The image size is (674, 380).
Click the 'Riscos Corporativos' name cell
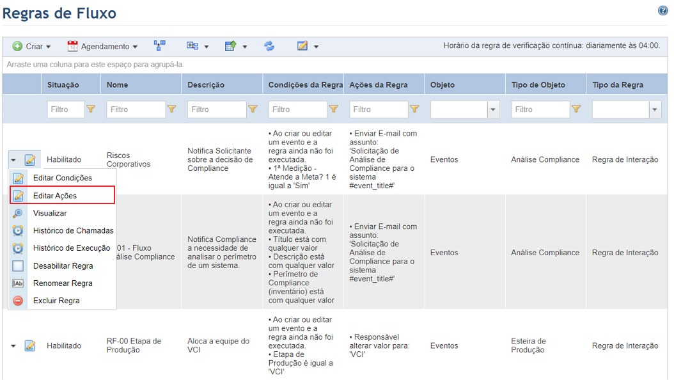click(129, 160)
